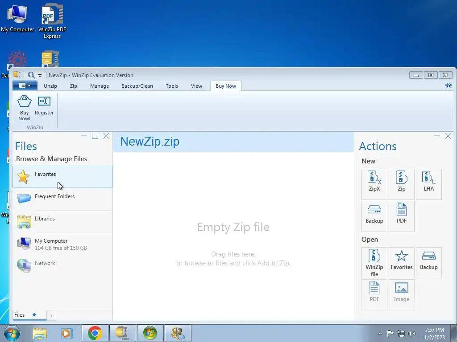Open Google Chrome from taskbar
The width and height of the screenshot is (457, 342).
pyautogui.click(x=95, y=333)
